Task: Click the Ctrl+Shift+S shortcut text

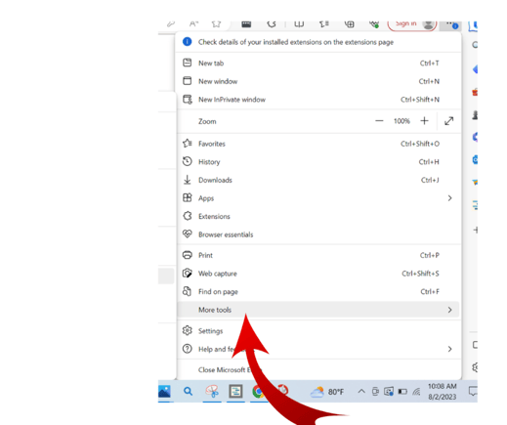Action: click(x=420, y=274)
